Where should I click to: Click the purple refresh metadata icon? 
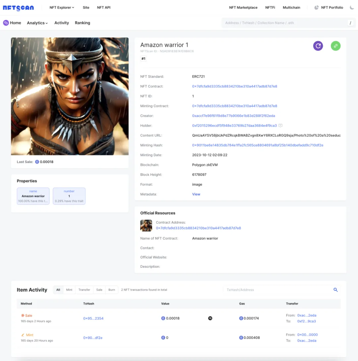(x=318, y=46)
